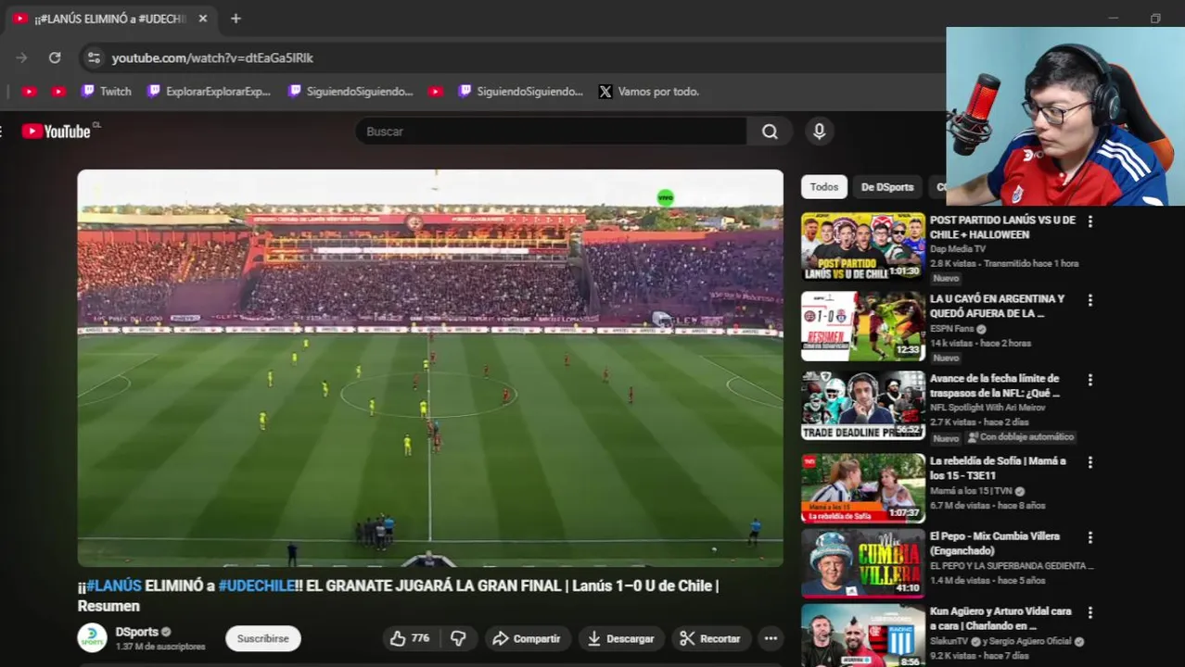Image resolution: width=1185 pixels, height=667 pixels.
Task: Open the ExplorarExplorarExp... bookmark
Action: pyautogui.click(x=210, y=92)
